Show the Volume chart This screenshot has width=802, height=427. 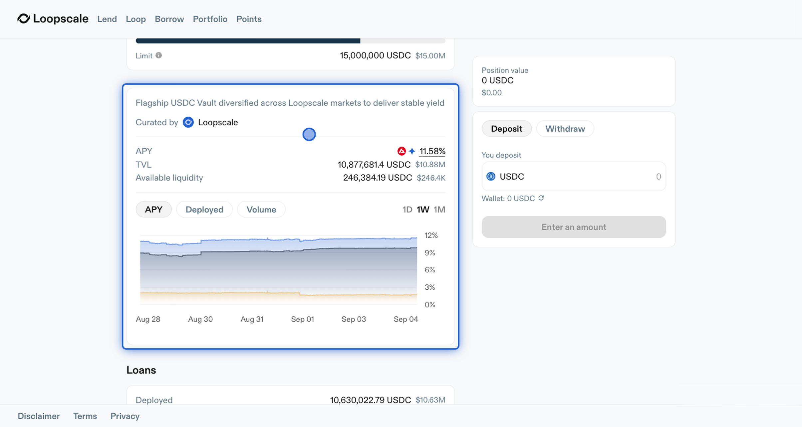tap(261, 210)
